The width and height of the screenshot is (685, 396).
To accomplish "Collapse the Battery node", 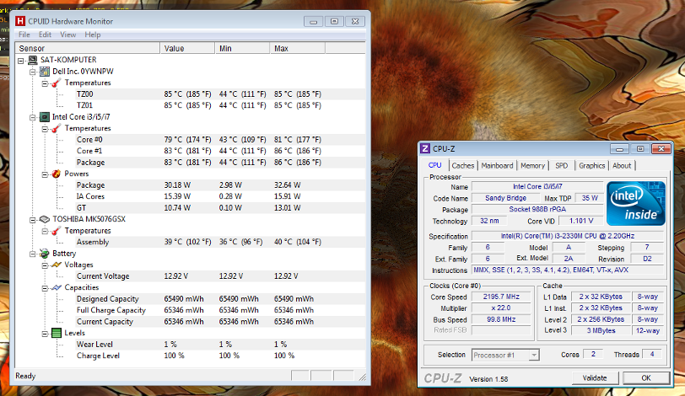I will point(32,254).
